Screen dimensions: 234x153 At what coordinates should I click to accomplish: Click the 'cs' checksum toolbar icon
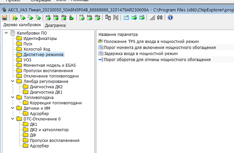(82, 17)
